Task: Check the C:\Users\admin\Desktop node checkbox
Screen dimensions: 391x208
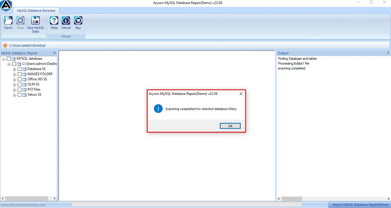Action: (14, 64)
